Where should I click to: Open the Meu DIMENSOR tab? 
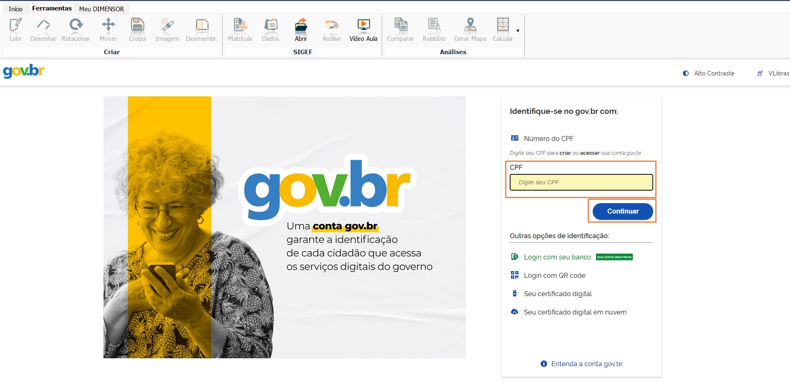[101, 9]
